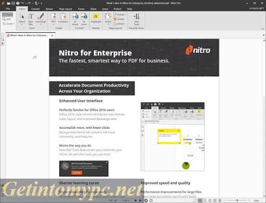
Task: Click the 14 DAYS LEFT trial notice
Action: click(x=256, y=8)
